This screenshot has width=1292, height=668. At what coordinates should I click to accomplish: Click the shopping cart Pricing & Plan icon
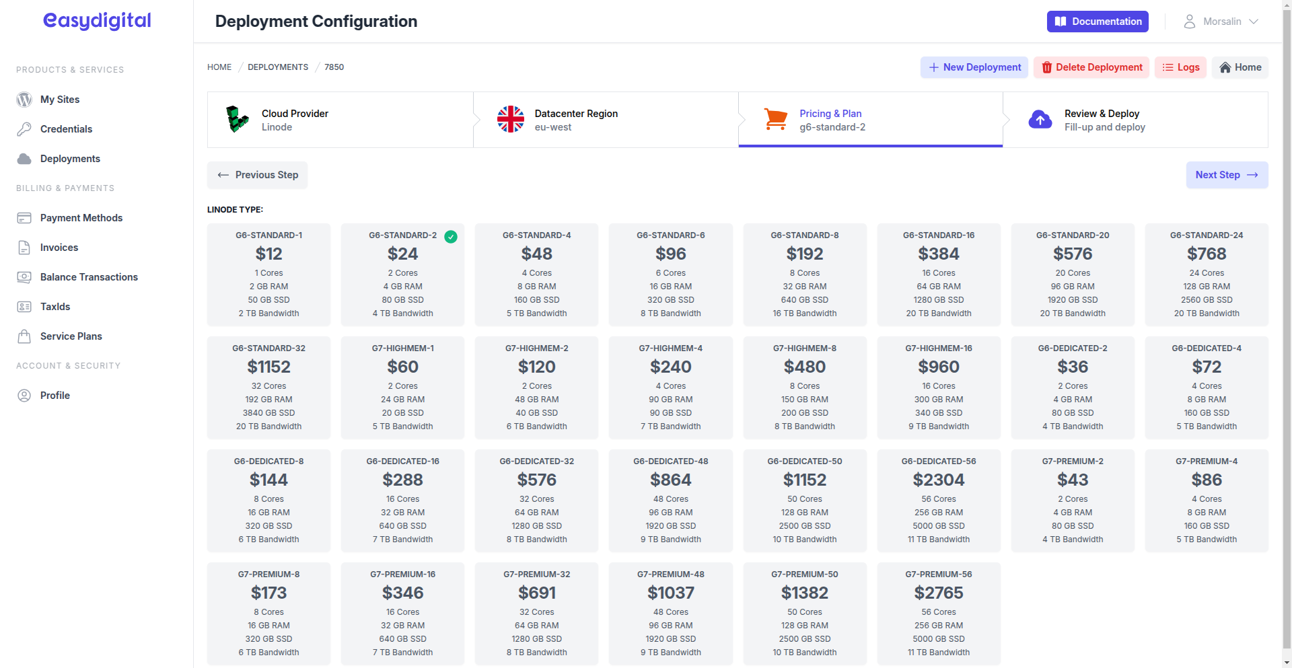pos(775,119)
